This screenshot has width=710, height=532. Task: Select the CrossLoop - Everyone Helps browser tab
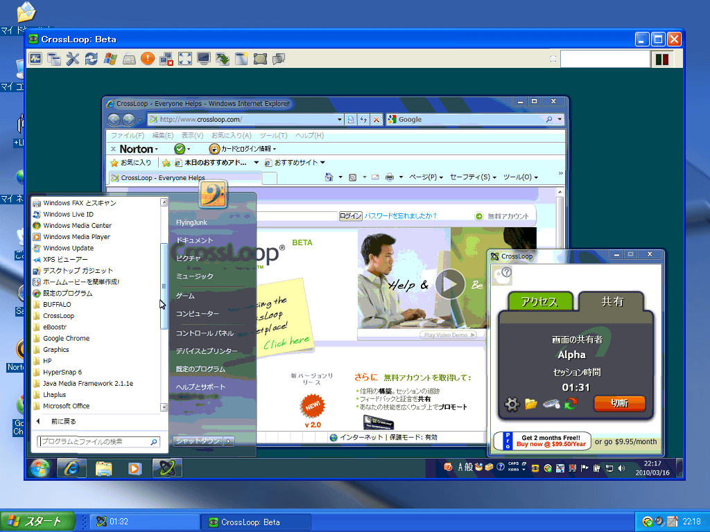[x=185, y=178]
